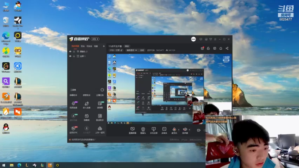
Task: Open the 多人连麦 tool
Action: (x=87, y=105)
